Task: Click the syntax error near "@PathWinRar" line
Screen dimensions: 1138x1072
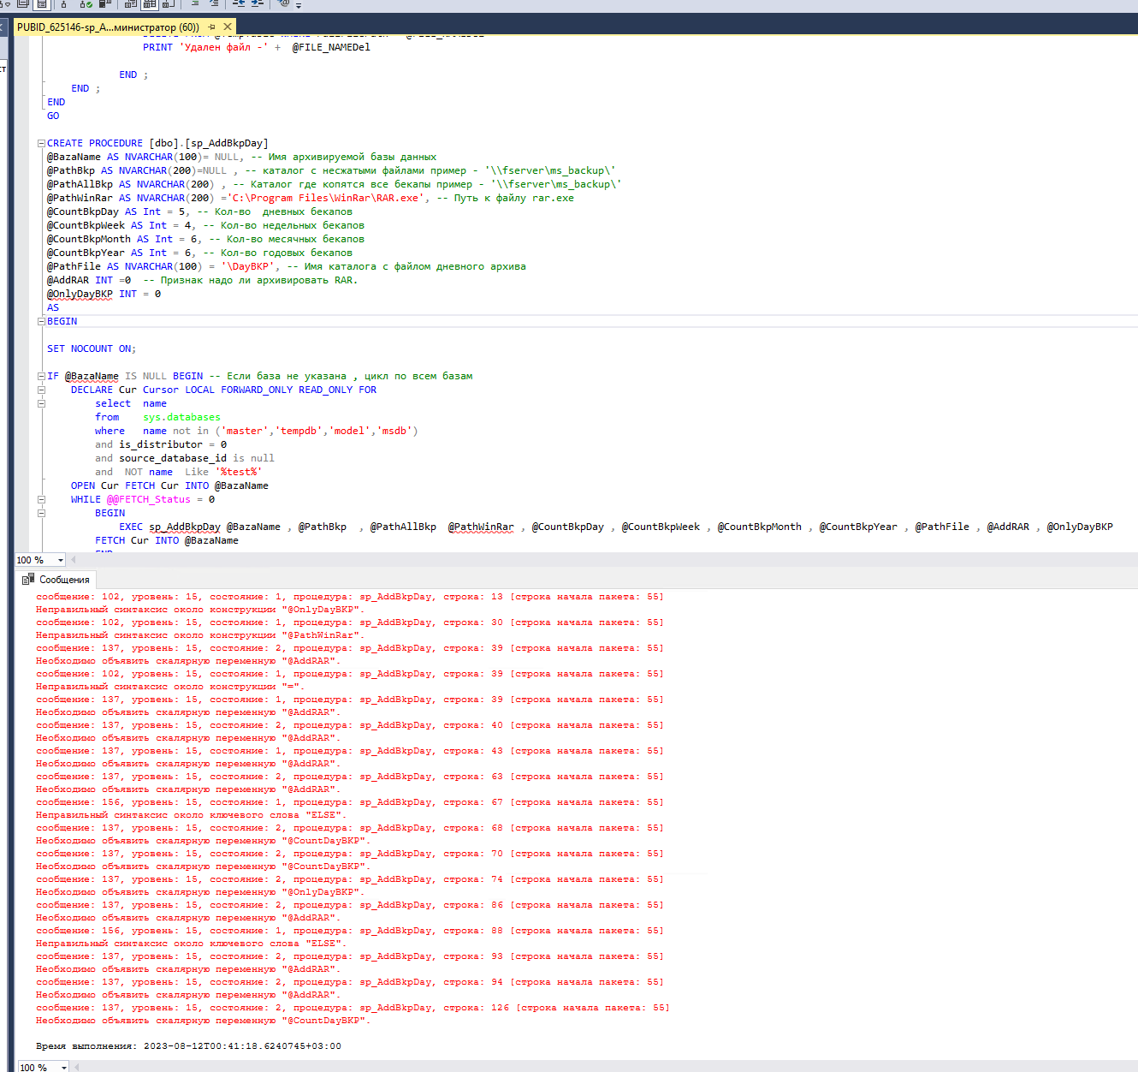Action: tap(200, 635)
